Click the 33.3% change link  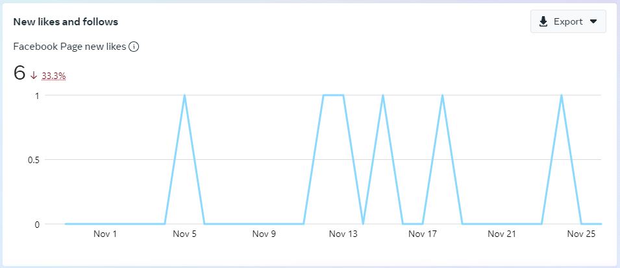tap(54, 76)
